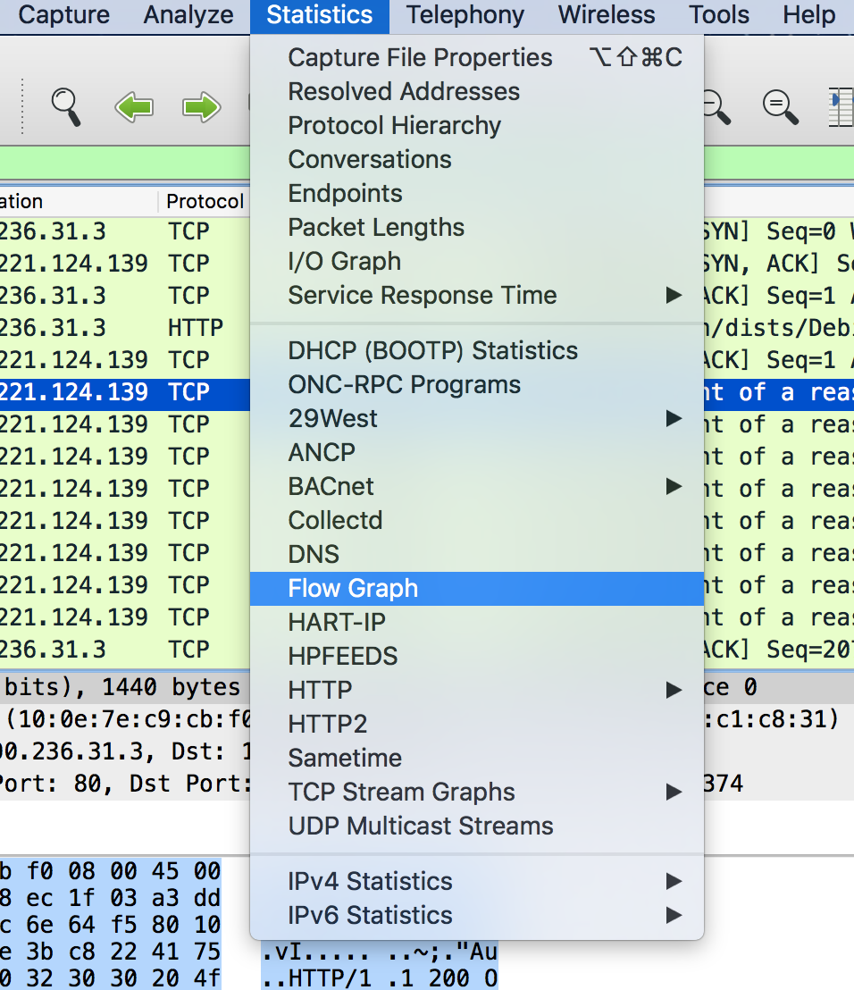The height and width of the screenshot is (990, 854).
Task: Expand the Service Response Time submenu arrow
Action: point(674,296)
